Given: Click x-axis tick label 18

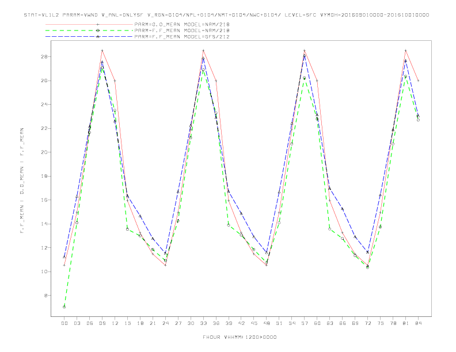Looking at the screenshot, I should (x=140, y=323).
